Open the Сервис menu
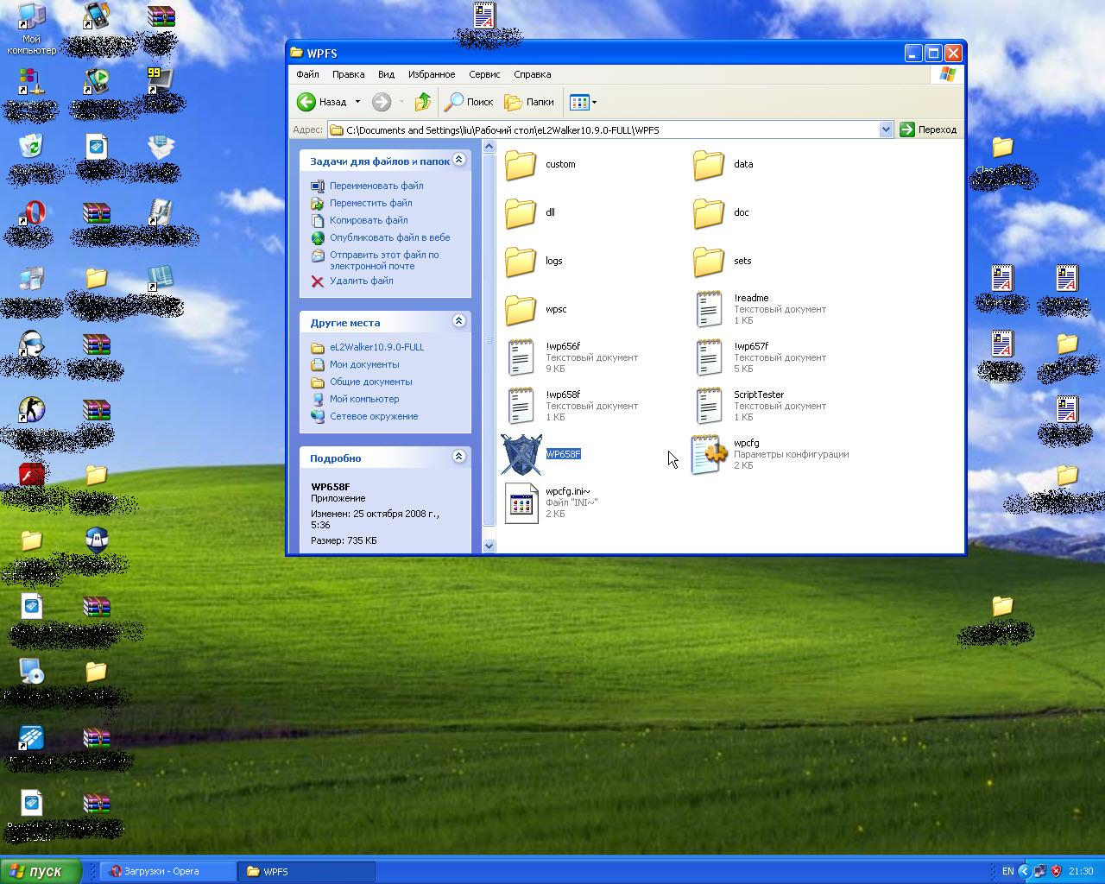This screenshot has width=1105, height=884. click(x=484, y=74)
